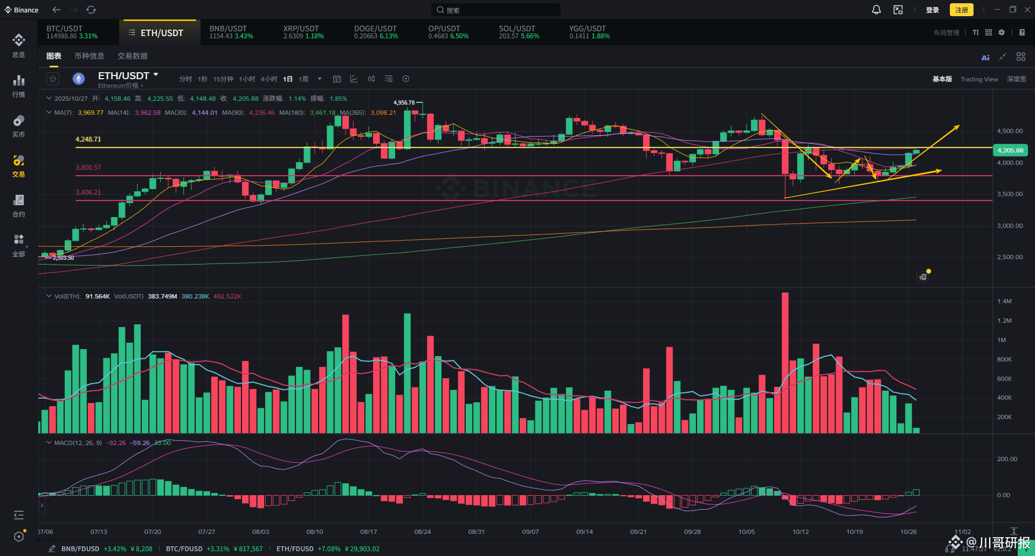Viewport: 1035px width, 556px height.
Task: Open the indicators line chart icon
Action: [354, 79]
